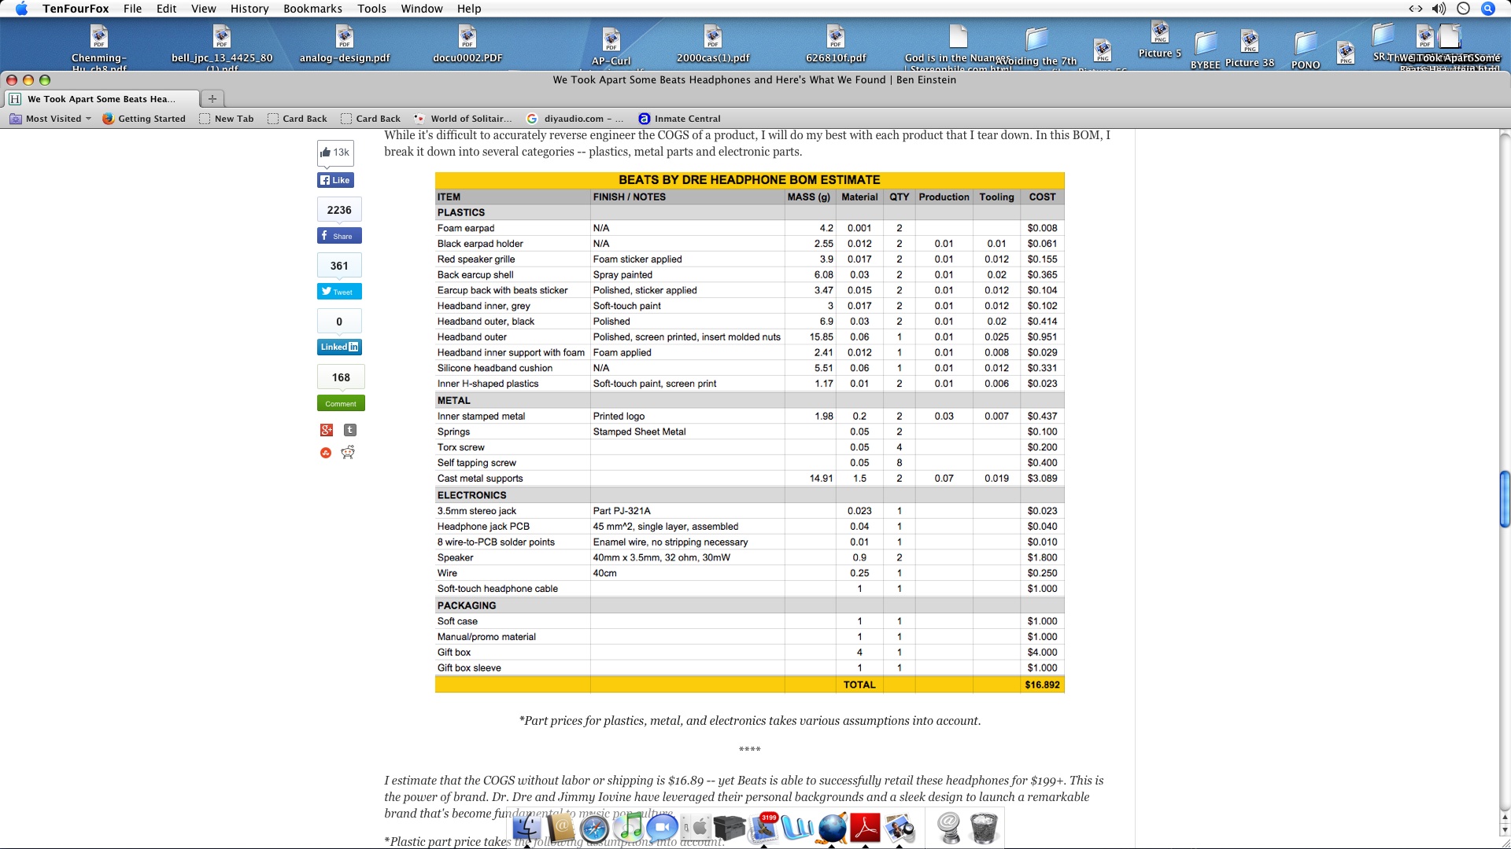
Task: Open a new tab with plus button
Action: [x=212, y=99]
